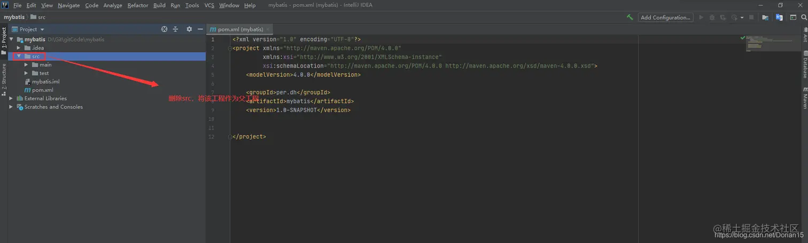Click the Run with Coverage icon
The height and width of the screenshot is (243, 808).
coord(723,17)
